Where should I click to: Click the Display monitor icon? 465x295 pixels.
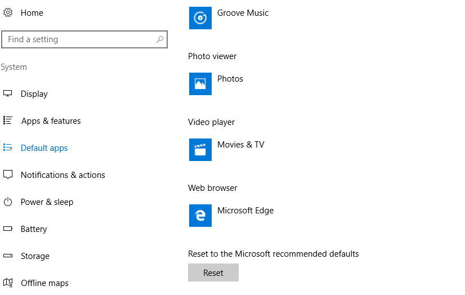[x=8, y=93]
